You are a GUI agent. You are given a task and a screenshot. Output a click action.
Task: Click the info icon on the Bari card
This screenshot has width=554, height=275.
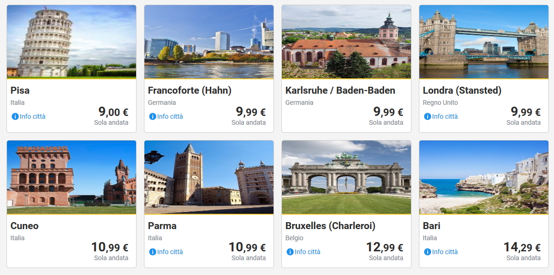click(428, 252)
